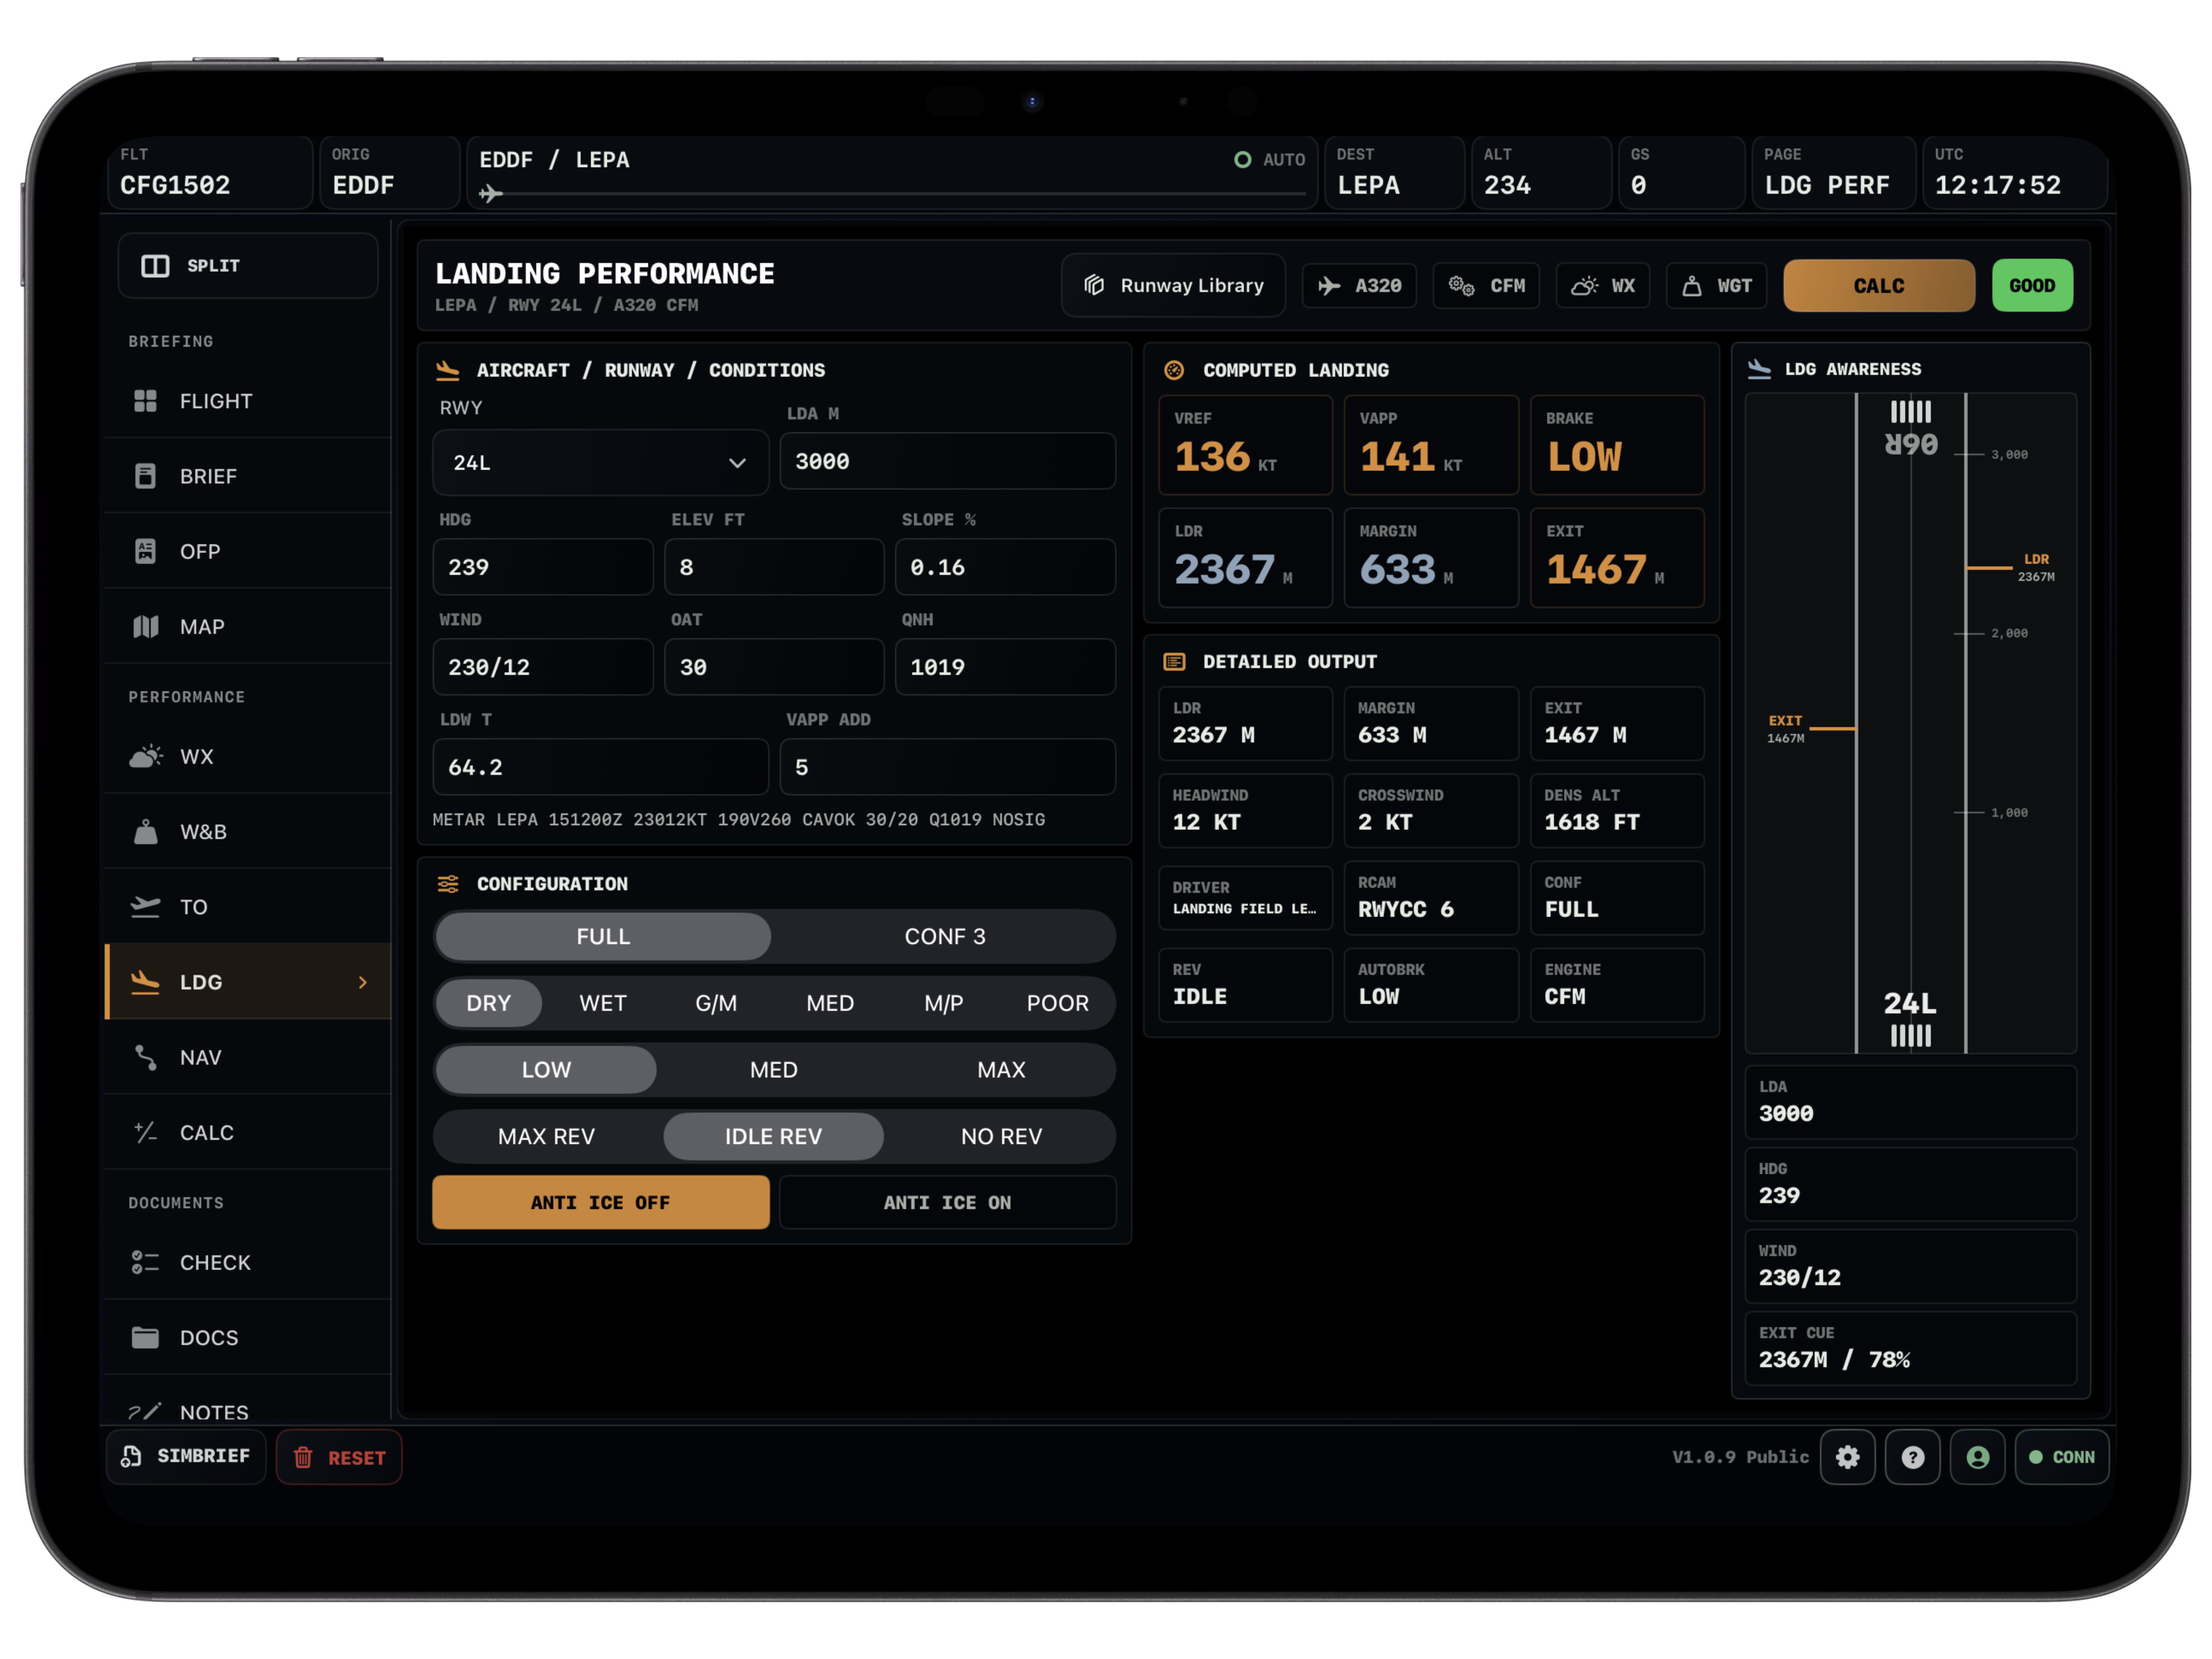This screenshot has width=2212, height=1659.
Task: Click the OAT input field
Action: point(774,667)
